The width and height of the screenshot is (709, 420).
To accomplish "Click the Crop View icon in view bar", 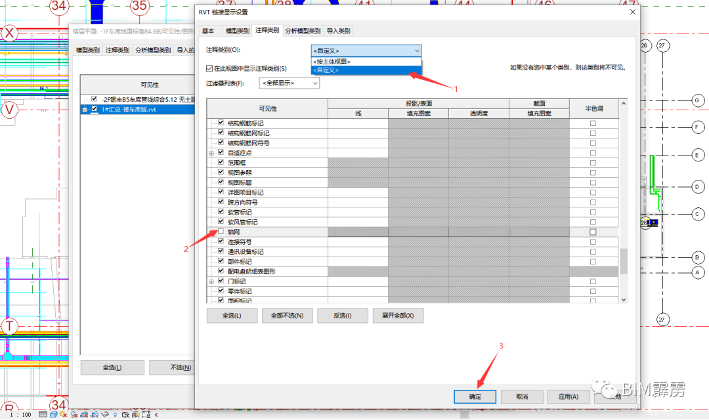I will 84,415.
